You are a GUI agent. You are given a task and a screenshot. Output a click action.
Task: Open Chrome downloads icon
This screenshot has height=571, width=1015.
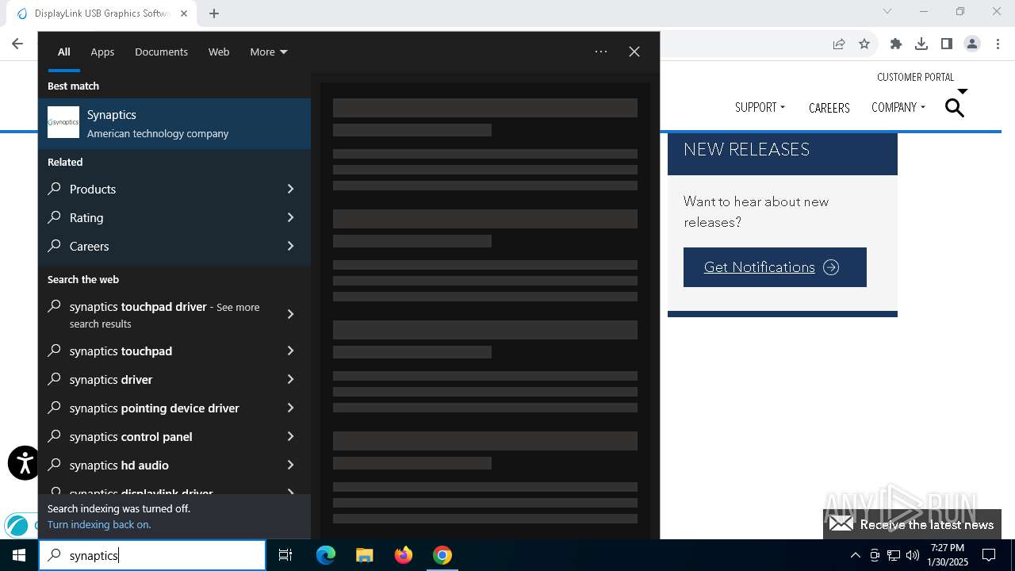[x=921, y=44]
